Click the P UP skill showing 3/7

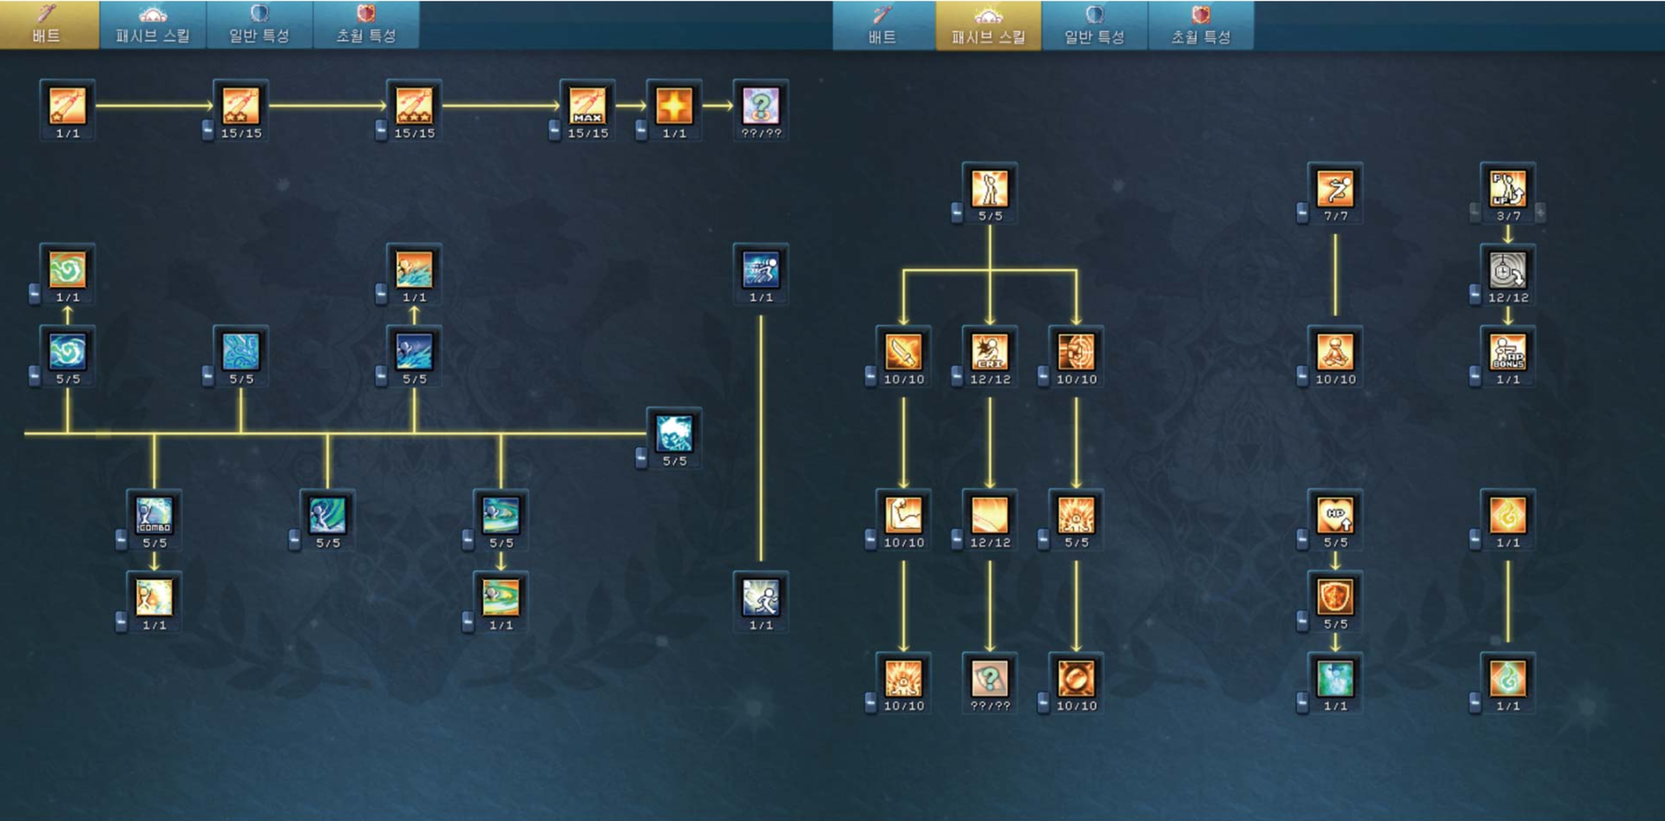1508,188
